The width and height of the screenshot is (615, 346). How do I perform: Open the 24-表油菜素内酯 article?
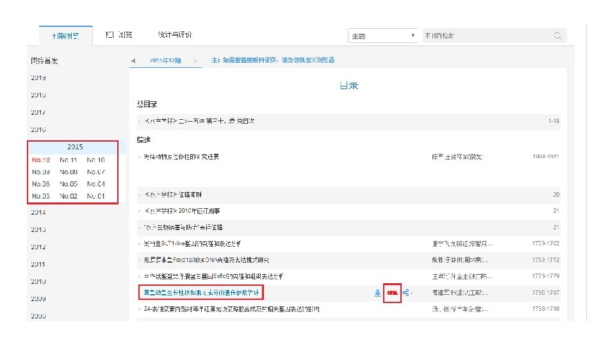click(231, 309)
